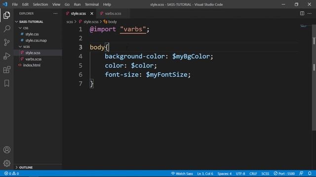Click line number 1 in the gutter
The height and width of the screenshot is (177, 316).
click(80, 29)
